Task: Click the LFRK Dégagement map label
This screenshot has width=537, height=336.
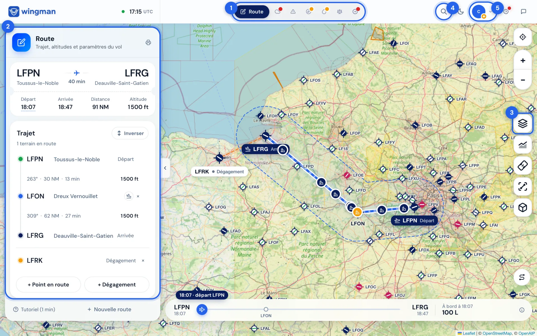Action: (219, 172)
